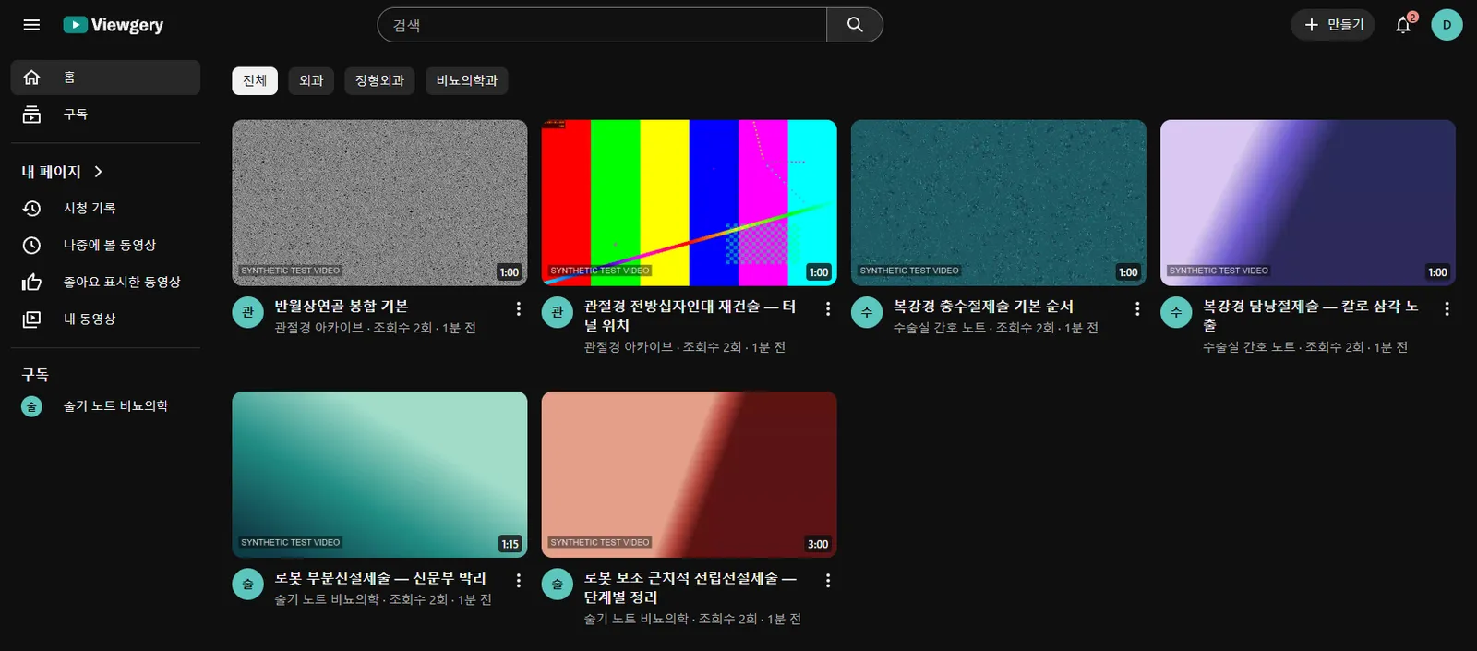1477x651 pixels.
Task: Open thumbnail of 반월상연골 봉합 기본
Action: coord(379,202)
